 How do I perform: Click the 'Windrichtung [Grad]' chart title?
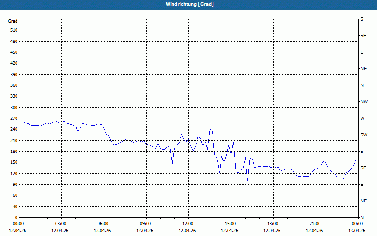coord(190,4)
